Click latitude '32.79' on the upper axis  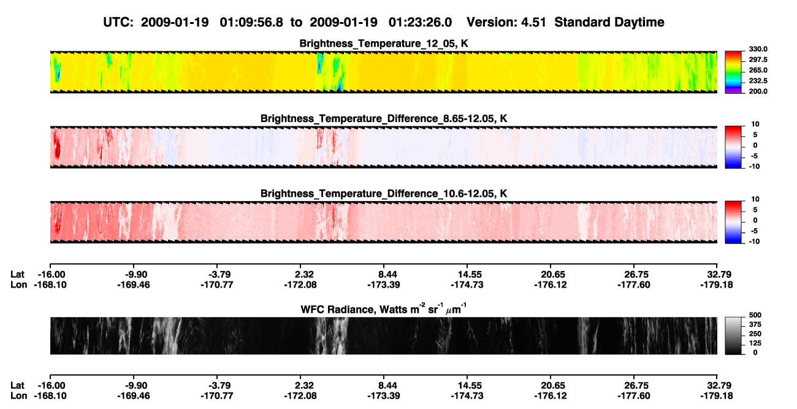[720, 275]
